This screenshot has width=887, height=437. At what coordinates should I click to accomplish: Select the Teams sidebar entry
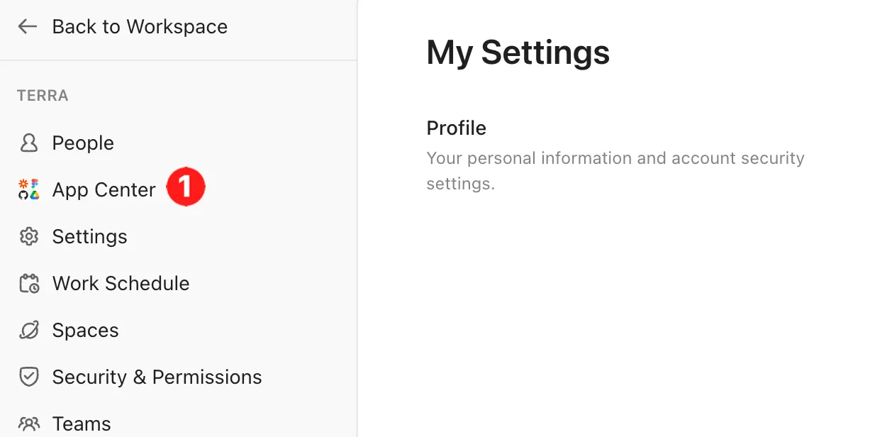pyautogui.click(x=82, y=423)
